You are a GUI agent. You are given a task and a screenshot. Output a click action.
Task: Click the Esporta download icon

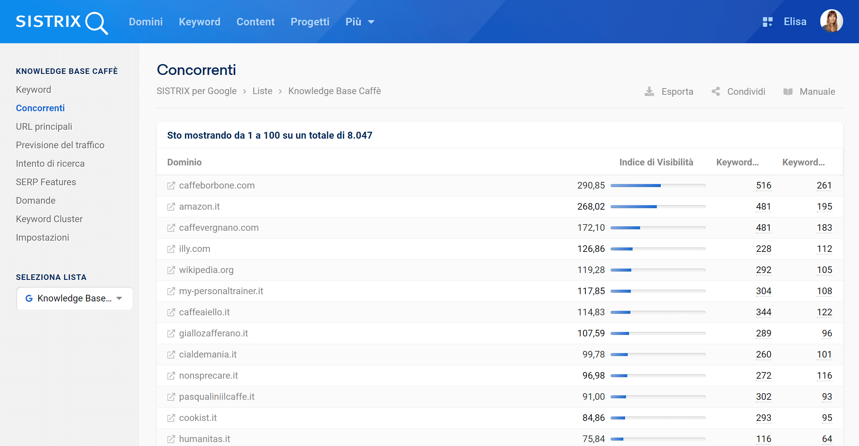(649, 91)
